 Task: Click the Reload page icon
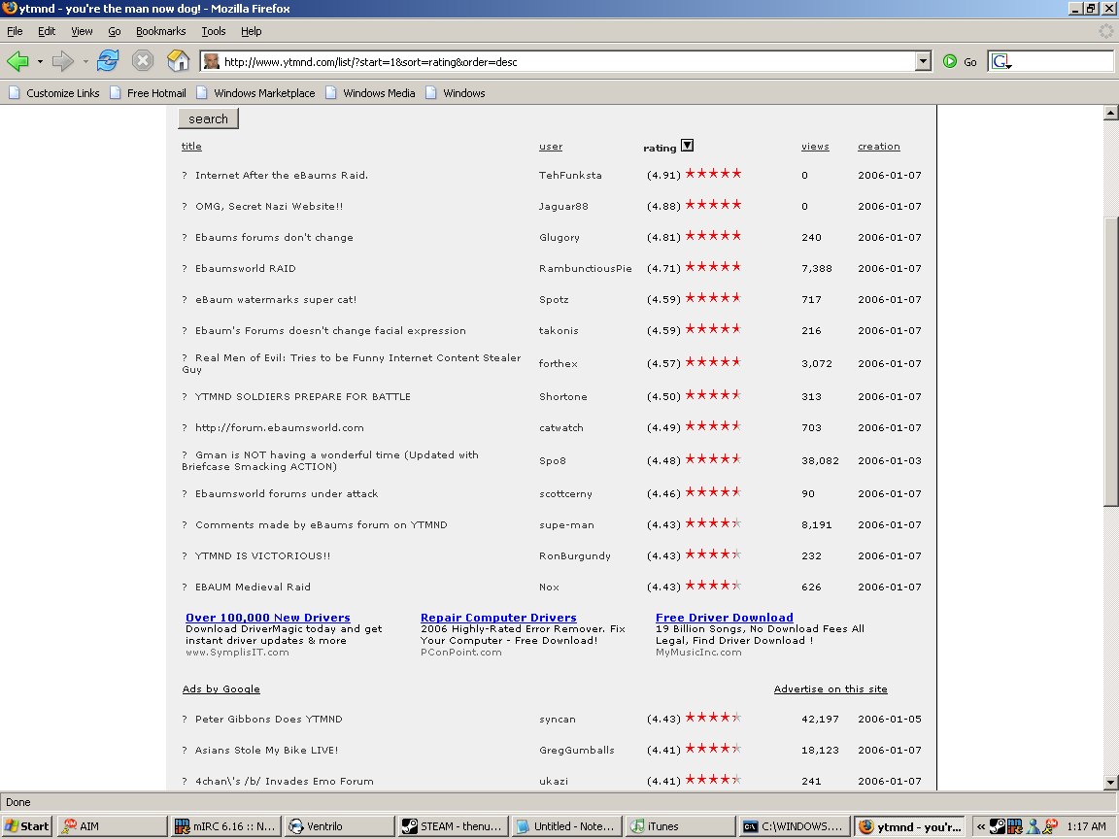[108, 61]
